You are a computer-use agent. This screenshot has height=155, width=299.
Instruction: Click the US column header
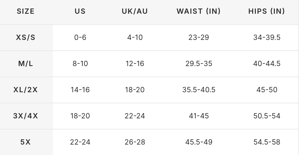click(80, 11)
